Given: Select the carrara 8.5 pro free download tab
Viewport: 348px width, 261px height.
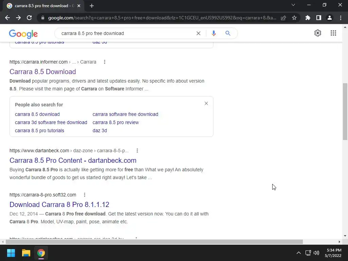Looking at the screenshot, I should point(43,6).
